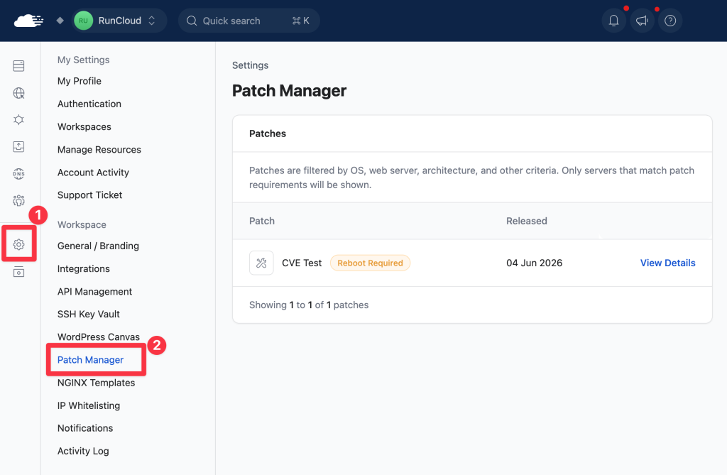Viewport: 727px width, 475px height.
Task: Open the Settings gear icon
Action: coord(18,244)
